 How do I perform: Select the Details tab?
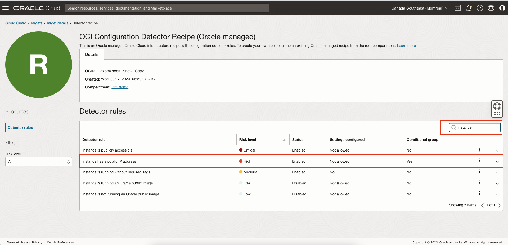tap(92, 54)
